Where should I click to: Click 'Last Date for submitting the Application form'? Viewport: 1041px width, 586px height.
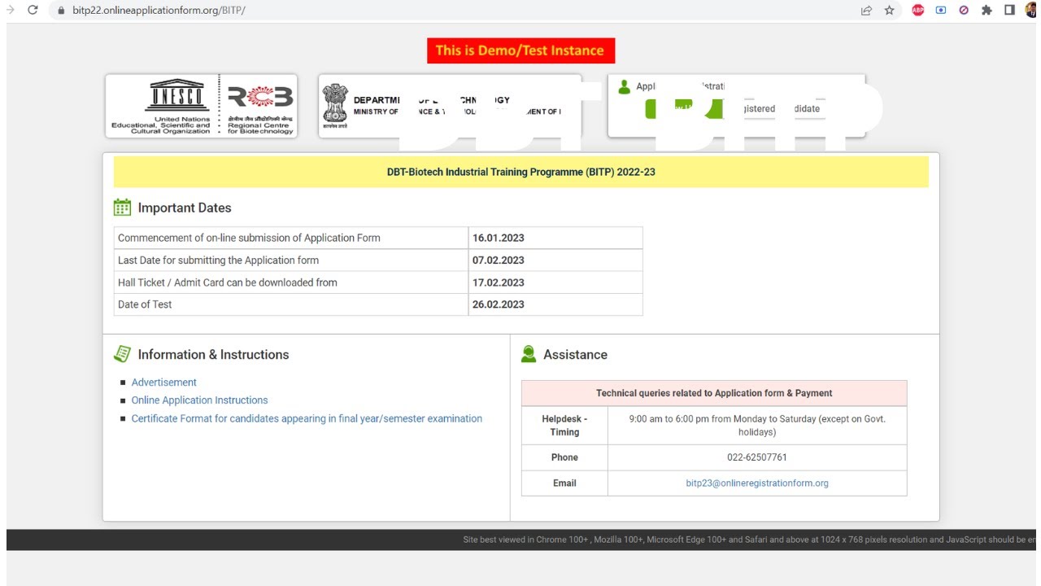(218, 260)
